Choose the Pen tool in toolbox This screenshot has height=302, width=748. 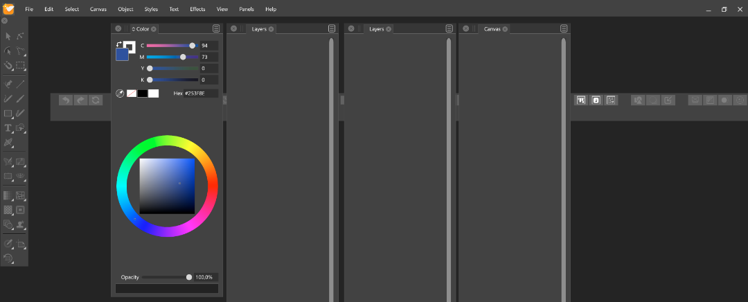point(8,84)
